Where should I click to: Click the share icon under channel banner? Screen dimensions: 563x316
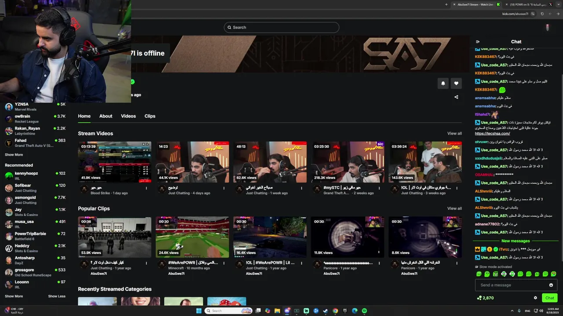(x=456, y=97)
